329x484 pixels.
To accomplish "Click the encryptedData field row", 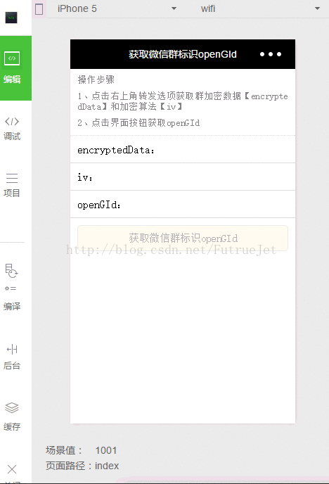I will (x=183, y=150).
